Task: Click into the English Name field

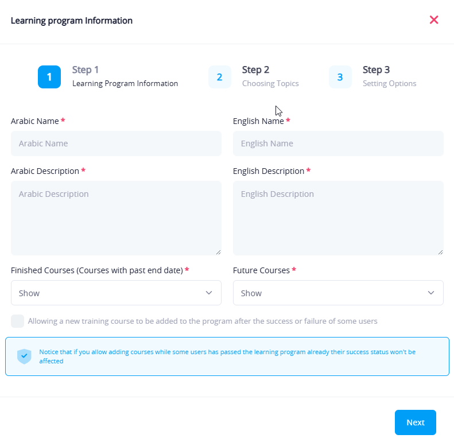Action: [338, 144]
